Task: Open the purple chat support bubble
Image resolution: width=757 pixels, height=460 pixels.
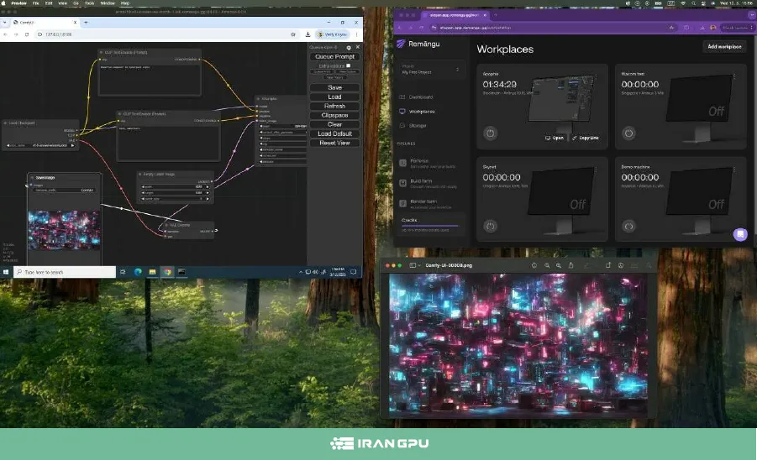Action: click(x=740, y=234)
